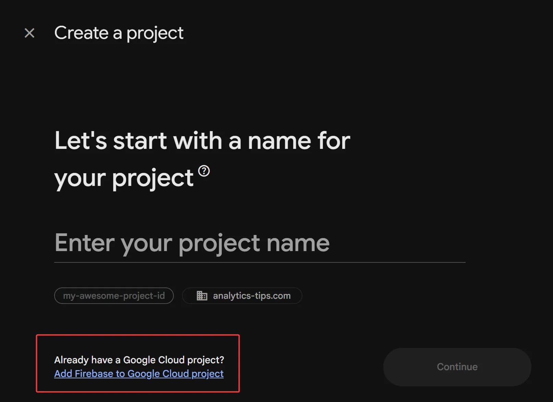Image resolution: width=553 pixels, height=402 pixels.
Task: Click the building icon in the analytics-tips.com chip
Action: click(x=202, y=295)
